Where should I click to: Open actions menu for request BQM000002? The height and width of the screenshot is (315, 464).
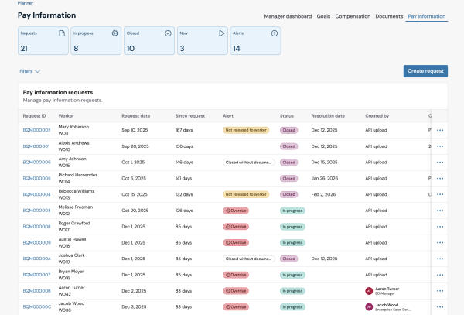click(x=440, y=130)
